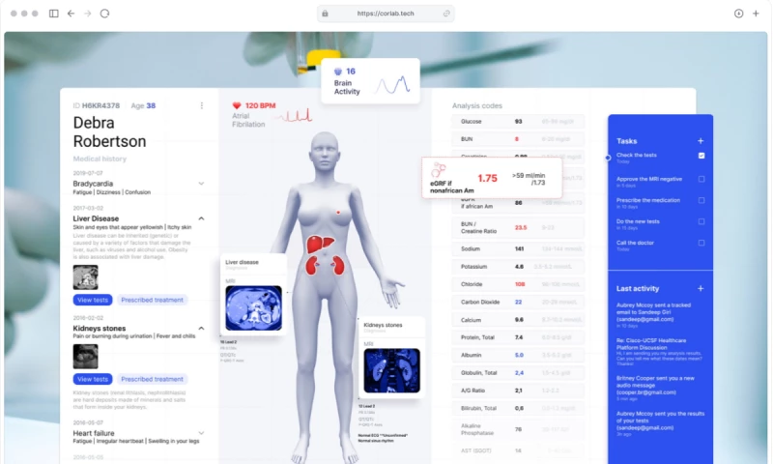Open Prescribed treatment under Kidneys stones
This screenshot has height=464, width=773.
click(x=152, y=379)
